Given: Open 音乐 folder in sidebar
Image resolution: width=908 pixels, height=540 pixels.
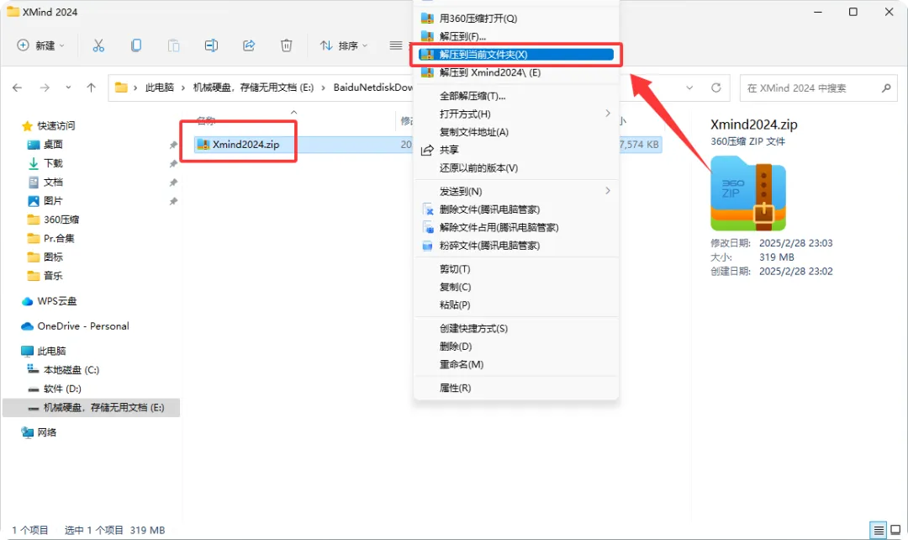Looking at the screenshot, I should [x=45, y=275].
